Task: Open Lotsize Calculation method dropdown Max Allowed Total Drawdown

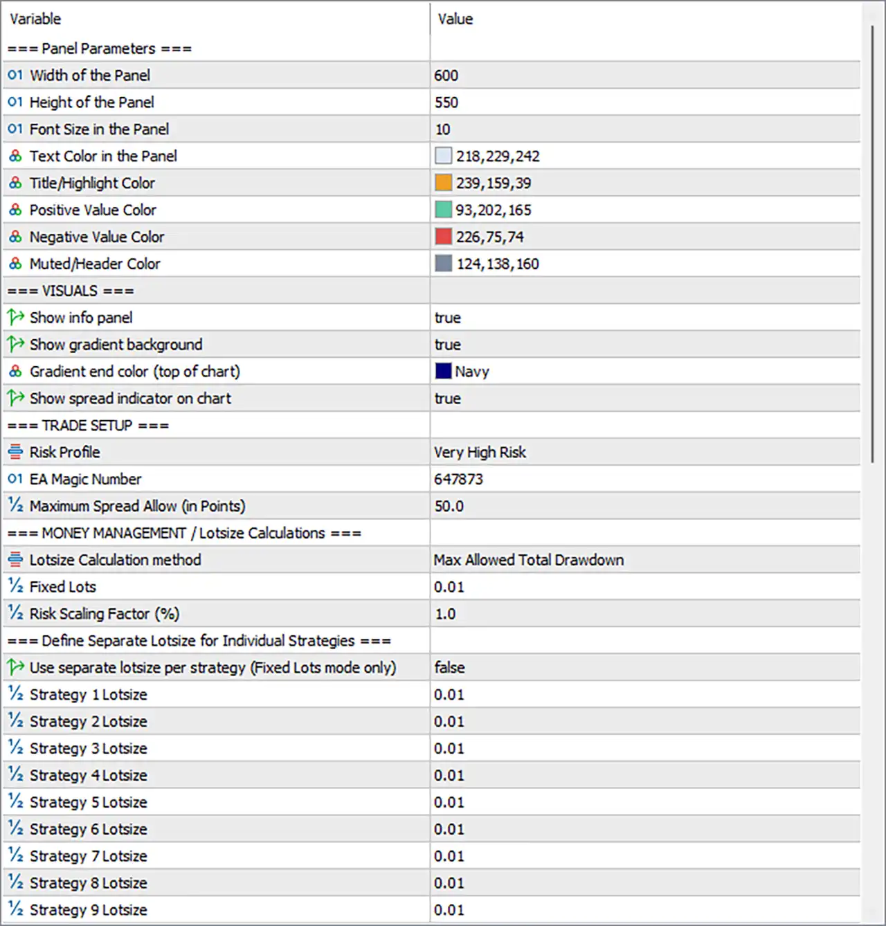Action: pyautogui.click(x=645, y=559)
